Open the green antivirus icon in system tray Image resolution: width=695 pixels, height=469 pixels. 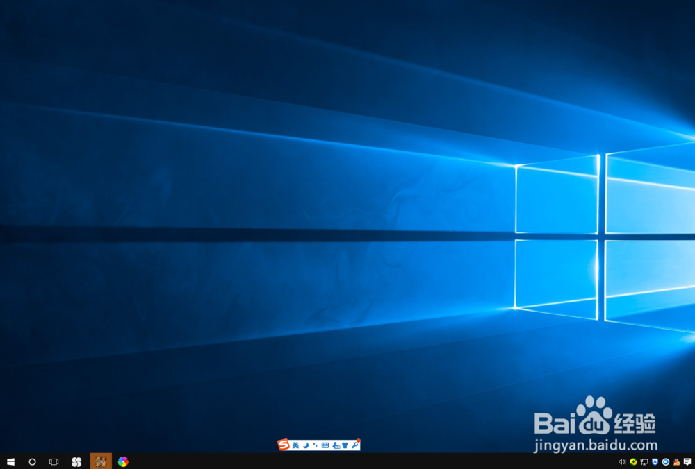point(633,461)
